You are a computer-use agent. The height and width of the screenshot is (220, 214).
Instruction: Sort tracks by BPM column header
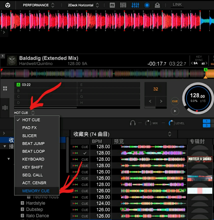(100, 141)
